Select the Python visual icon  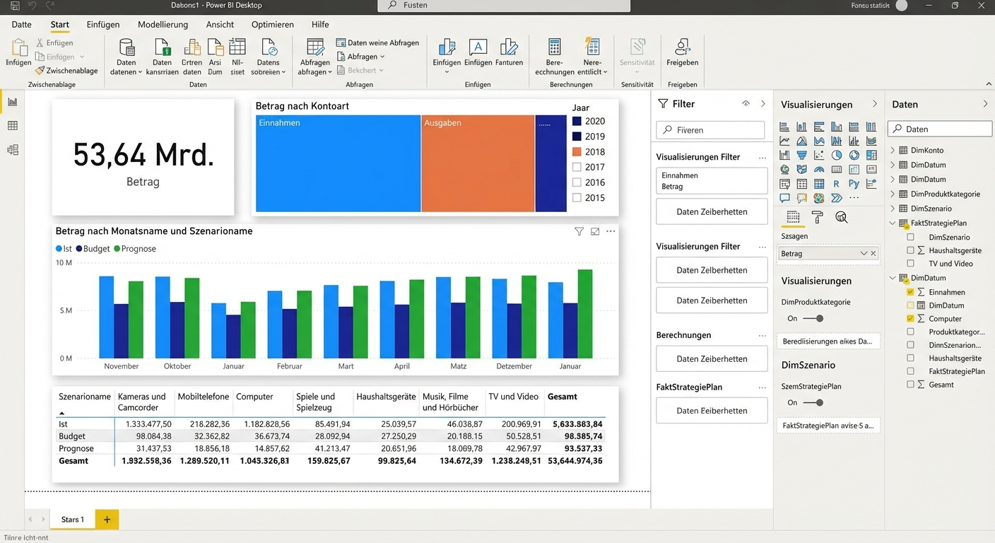click(x=854, y=183)
